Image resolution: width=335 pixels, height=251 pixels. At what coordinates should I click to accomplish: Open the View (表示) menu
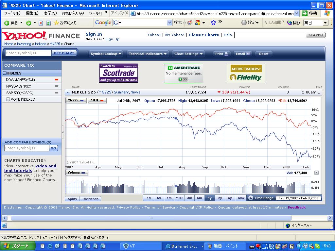50,13
